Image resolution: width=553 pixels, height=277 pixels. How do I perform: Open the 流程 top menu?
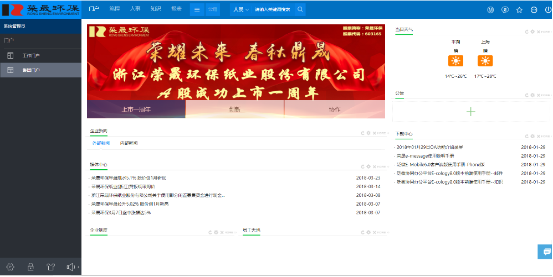click(x=115, y=9)
